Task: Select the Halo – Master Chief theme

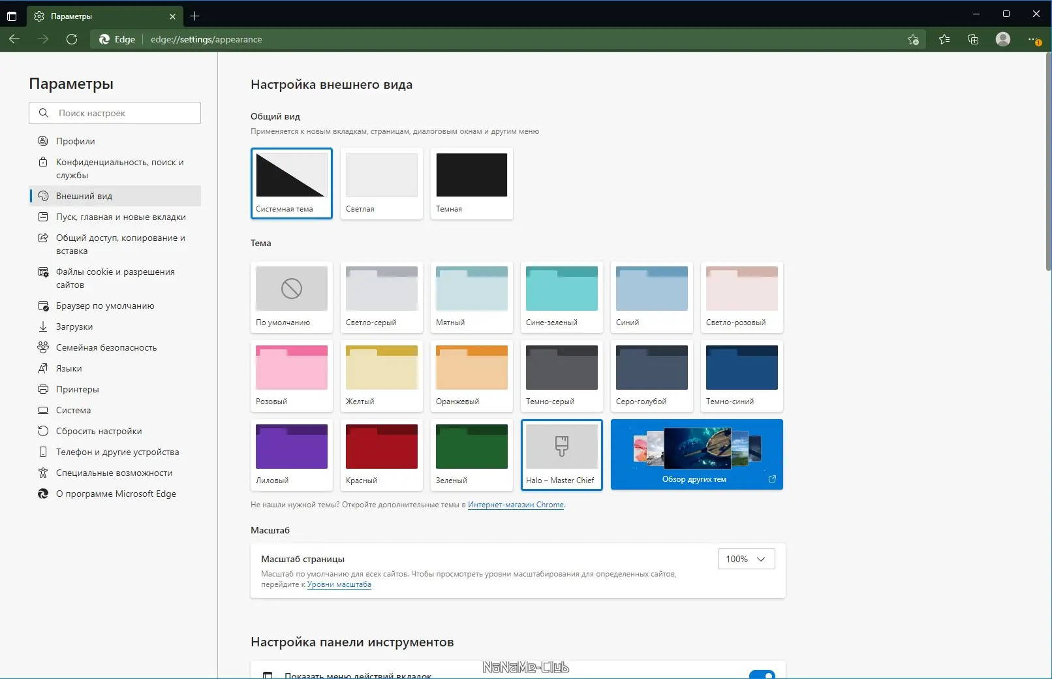Action: (562, 455)
